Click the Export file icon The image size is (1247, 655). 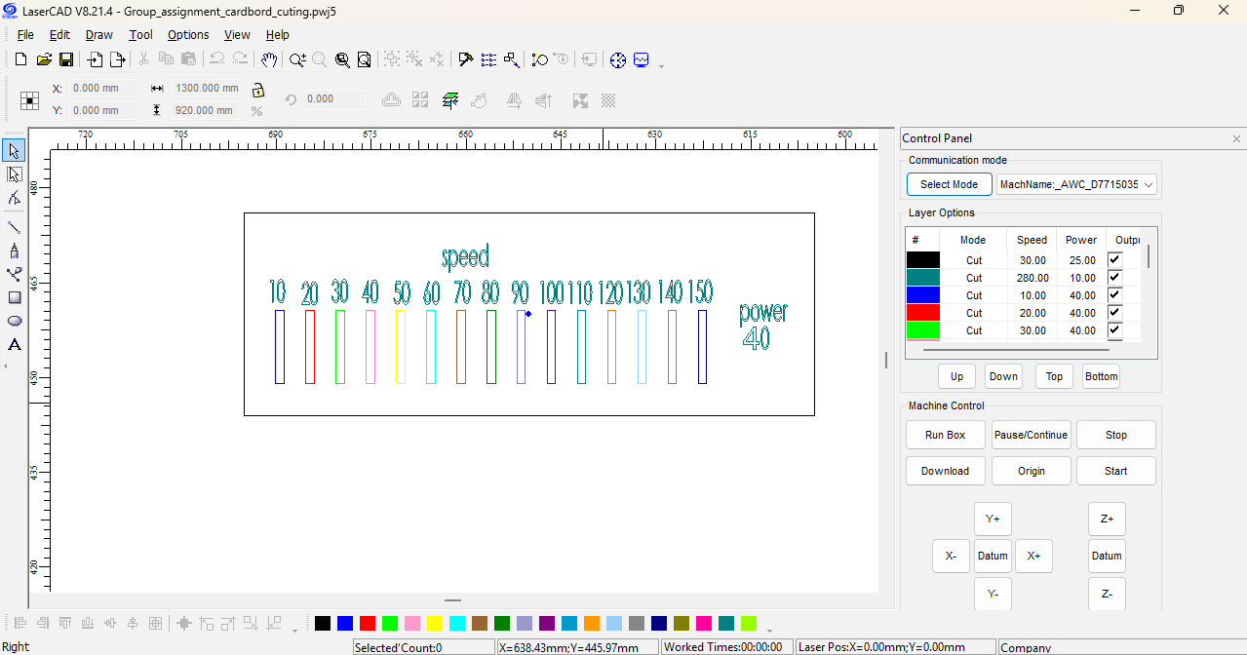117,59
